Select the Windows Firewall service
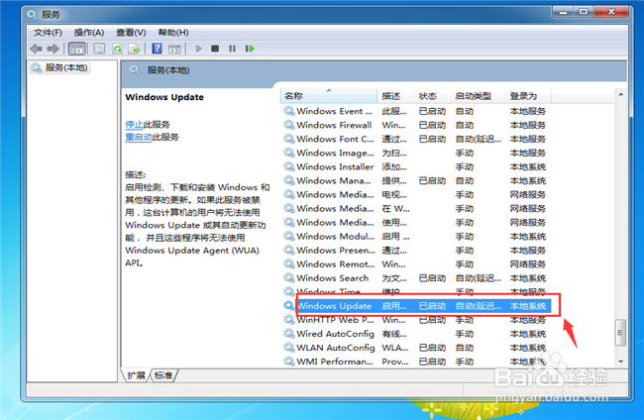This screenshot has width=644, height=420. 416,125
